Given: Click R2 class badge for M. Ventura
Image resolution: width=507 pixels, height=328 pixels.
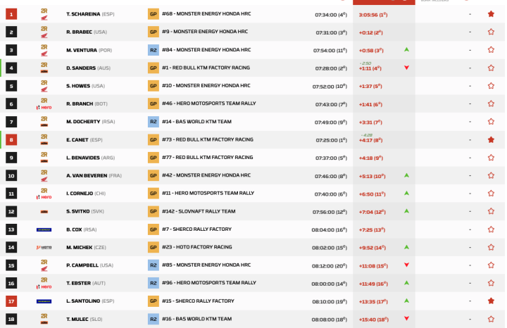Looking at the screenshot, I should point(153,50).
